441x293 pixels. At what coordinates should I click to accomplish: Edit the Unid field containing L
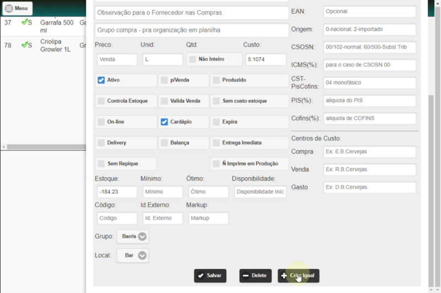click(x=163, y=59)
